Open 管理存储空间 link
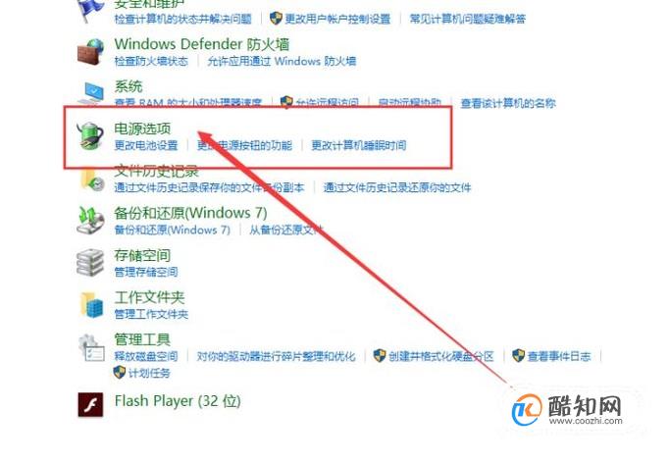 146,272
